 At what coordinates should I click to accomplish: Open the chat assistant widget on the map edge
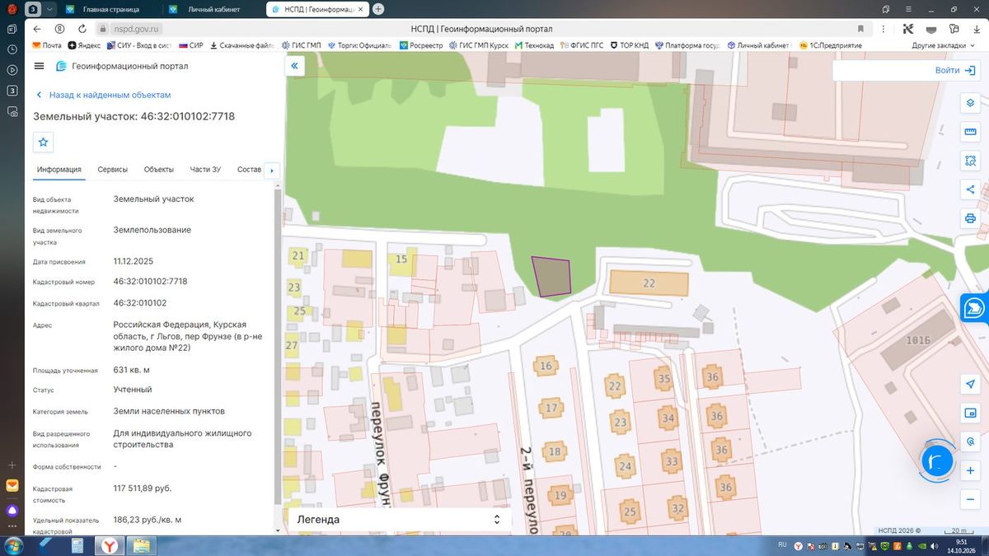975,307
